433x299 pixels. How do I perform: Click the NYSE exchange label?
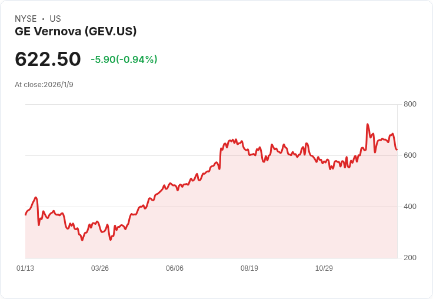pos(25,19)
